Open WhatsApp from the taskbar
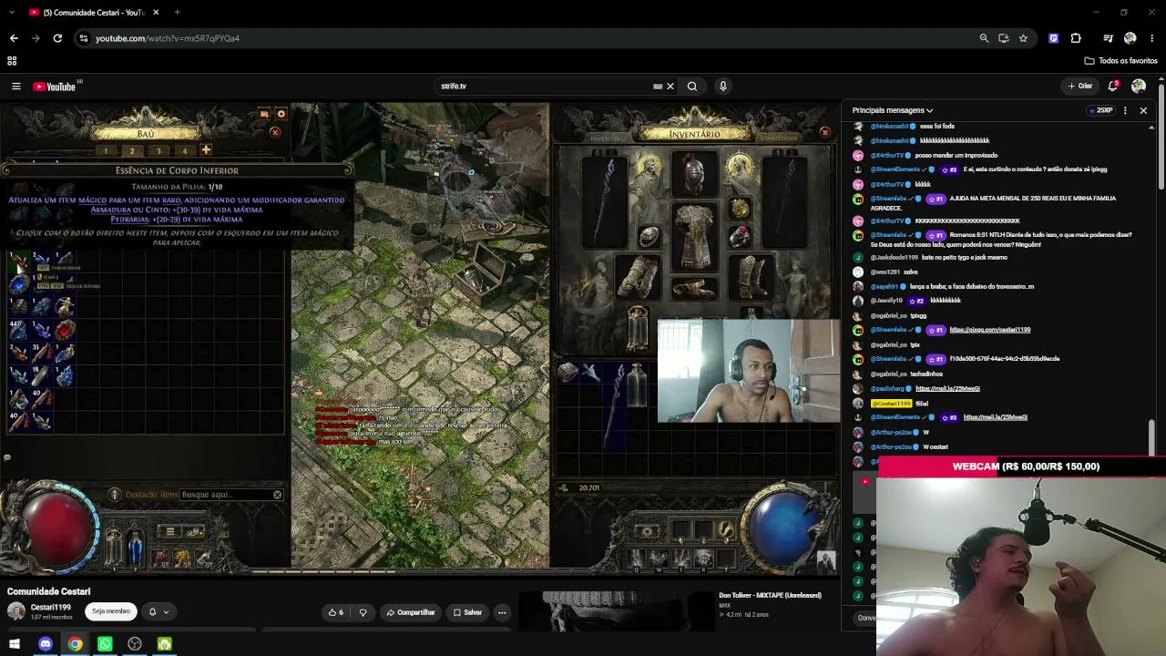Screen dimensions: 1166x656 105,644
